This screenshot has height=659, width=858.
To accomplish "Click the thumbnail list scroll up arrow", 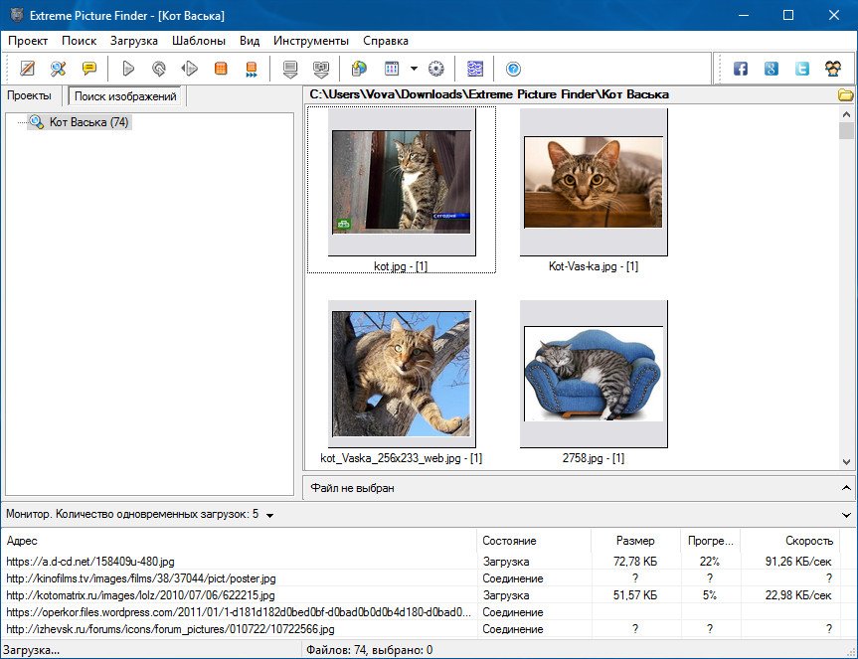I will coord(846,114).
